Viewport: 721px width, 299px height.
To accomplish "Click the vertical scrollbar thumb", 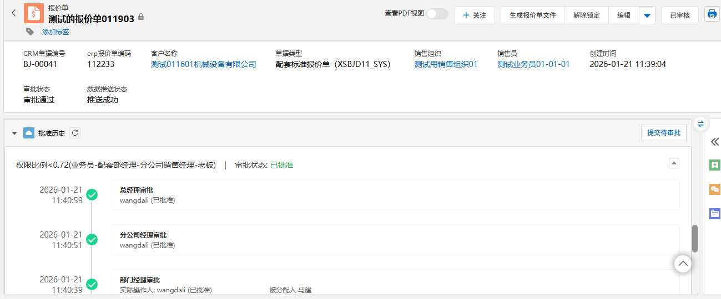I will coord(695,238).
